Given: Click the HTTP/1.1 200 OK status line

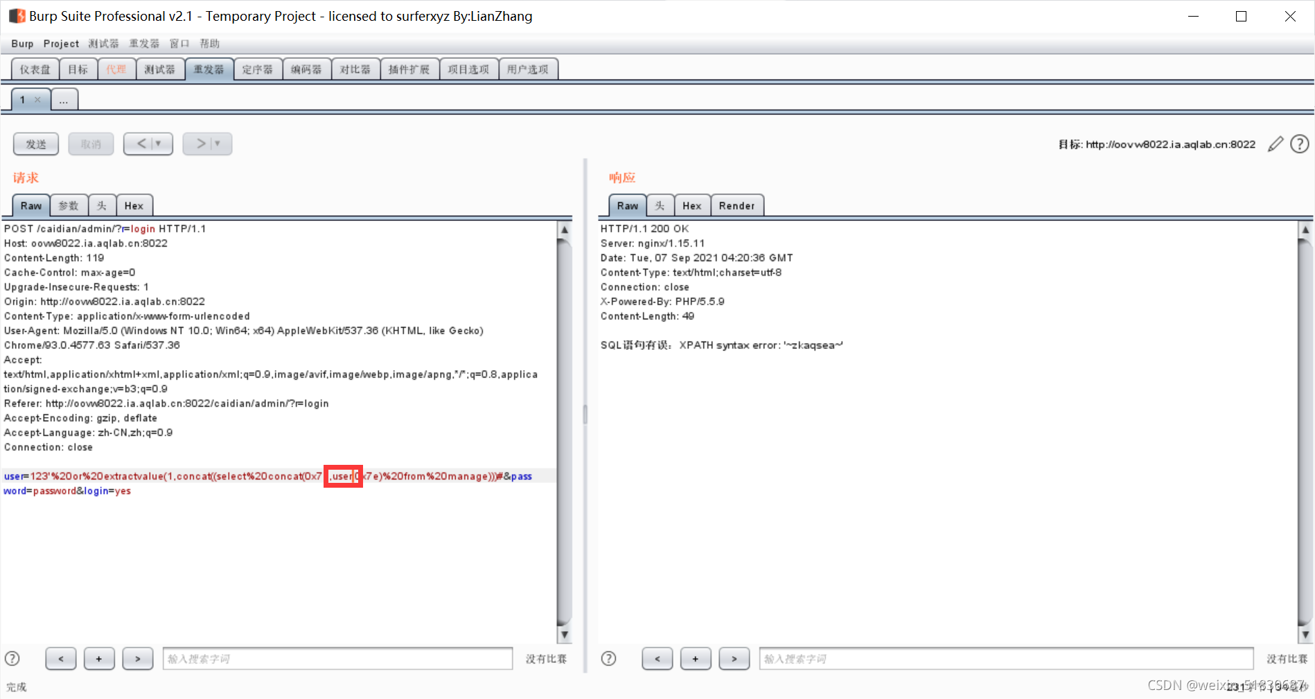Looking at the screenshot, I should pos(645,229).
